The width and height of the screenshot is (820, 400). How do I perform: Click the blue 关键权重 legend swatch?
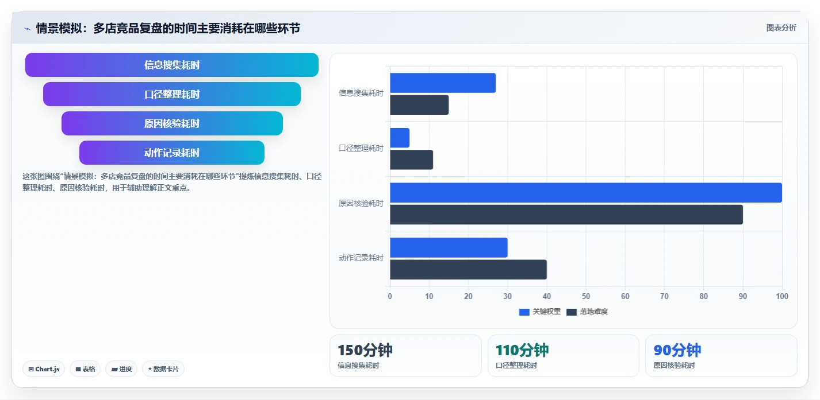[524, 312]
